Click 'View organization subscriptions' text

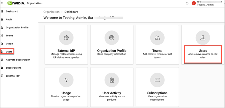coord(157,98)
